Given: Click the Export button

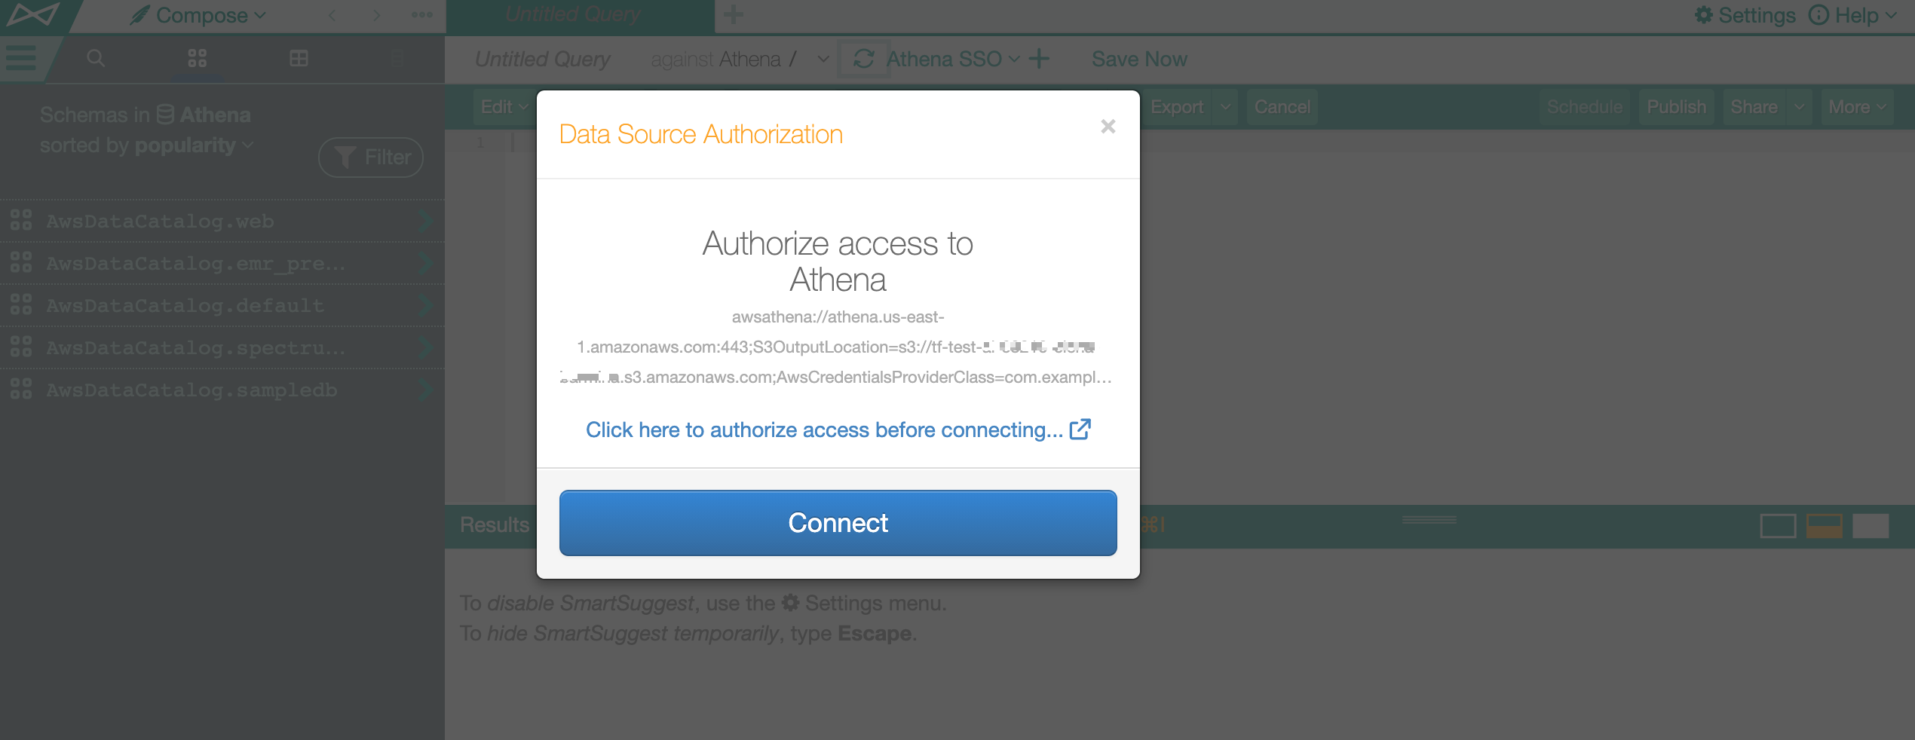Looking at the screenshot, I should point(1177,107).
